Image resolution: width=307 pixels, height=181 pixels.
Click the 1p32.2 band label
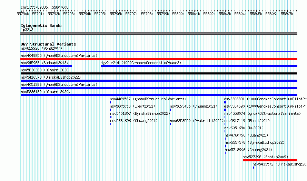point(27,30)
